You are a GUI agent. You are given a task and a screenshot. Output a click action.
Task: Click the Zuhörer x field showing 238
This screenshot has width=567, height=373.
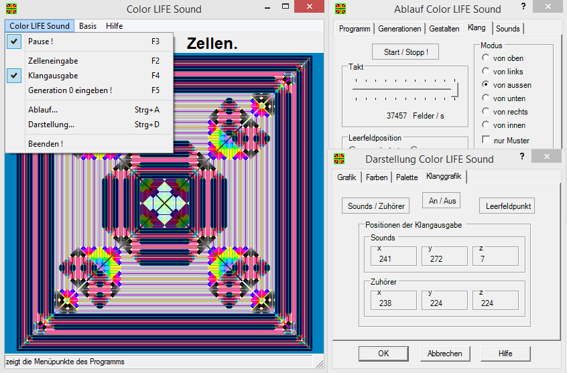click(393, 301)
